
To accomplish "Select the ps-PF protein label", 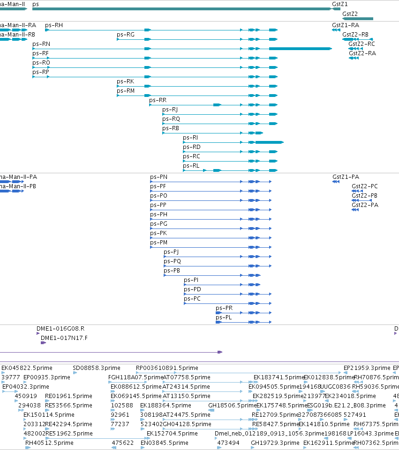I will coord(158,186).
